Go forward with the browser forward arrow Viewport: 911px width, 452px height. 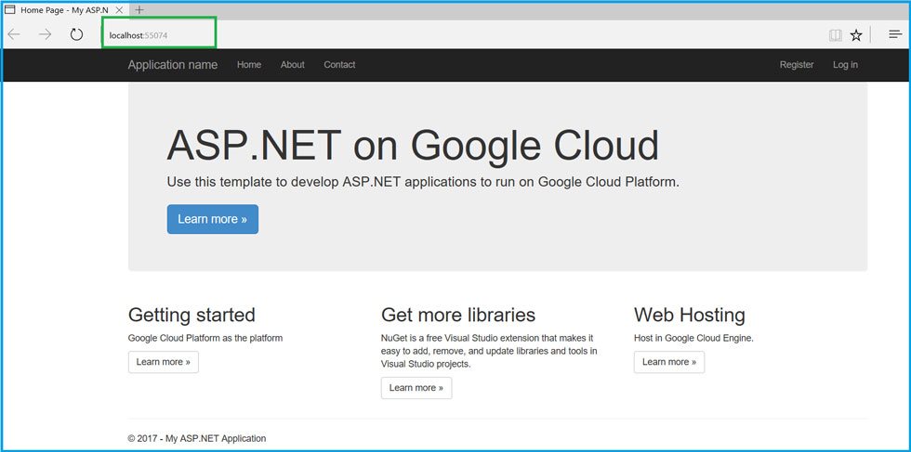tap(45, 35)
